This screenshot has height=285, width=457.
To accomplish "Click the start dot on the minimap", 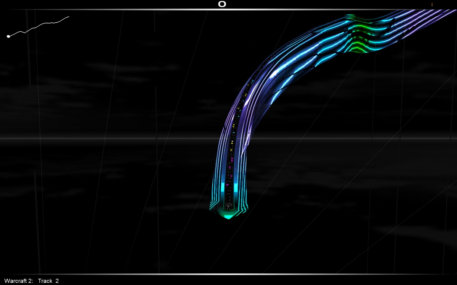I will tap(8, 36).
